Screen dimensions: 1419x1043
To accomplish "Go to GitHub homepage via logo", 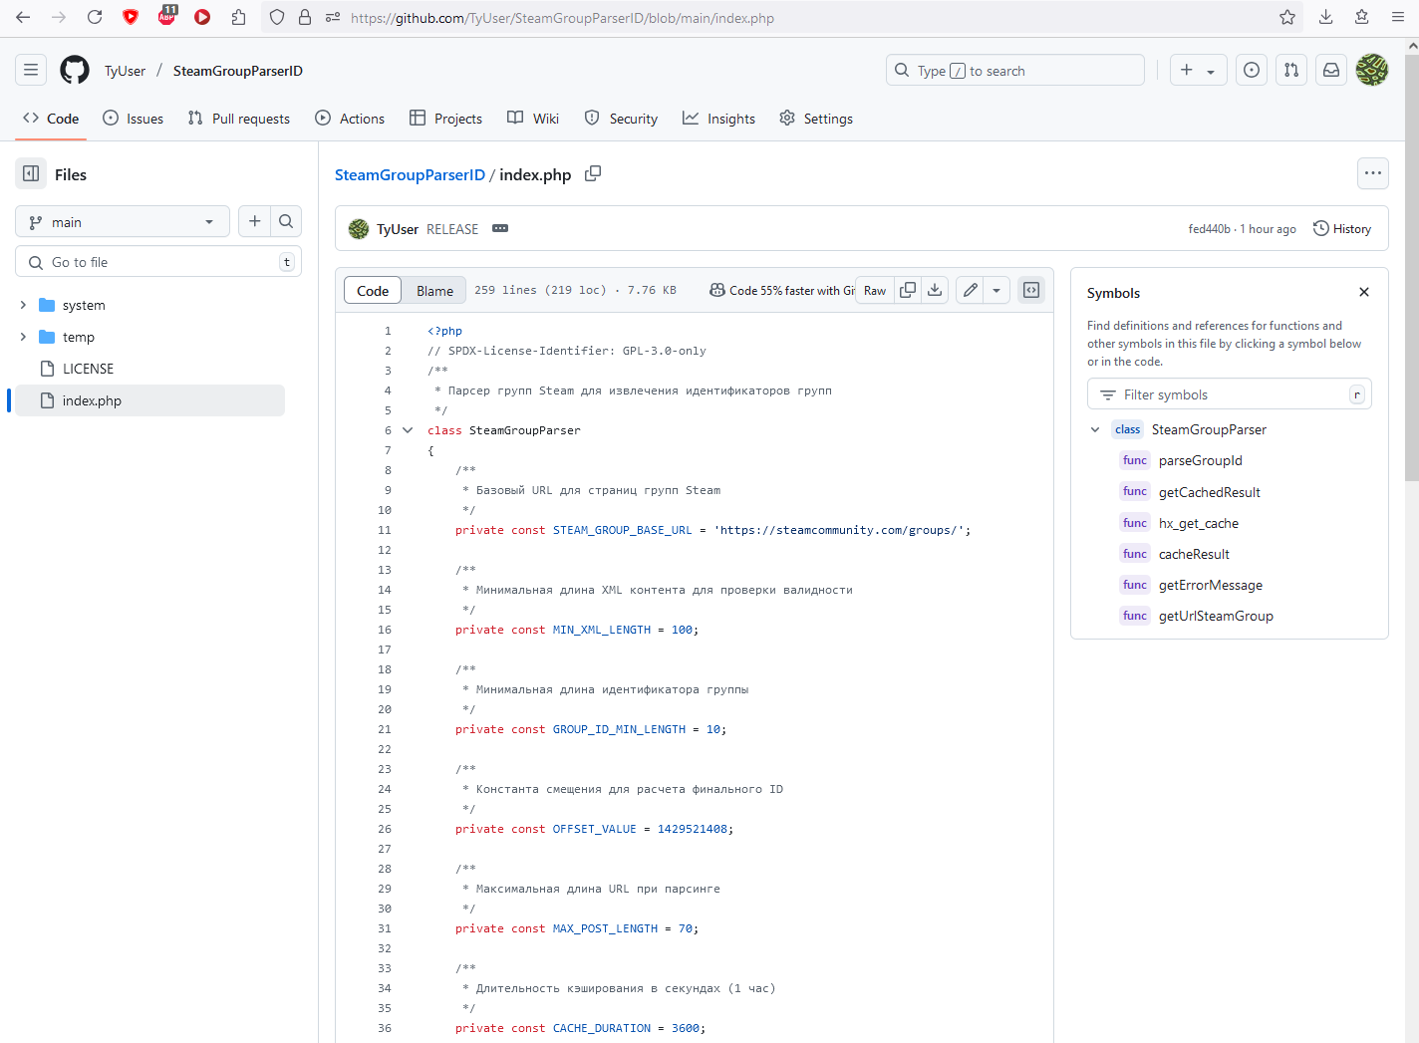I will click(75, 70).
